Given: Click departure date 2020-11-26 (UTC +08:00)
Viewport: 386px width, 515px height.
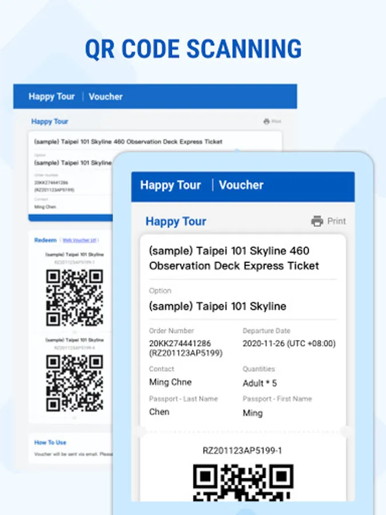Looking at the screenshot, I should point(289,343).
